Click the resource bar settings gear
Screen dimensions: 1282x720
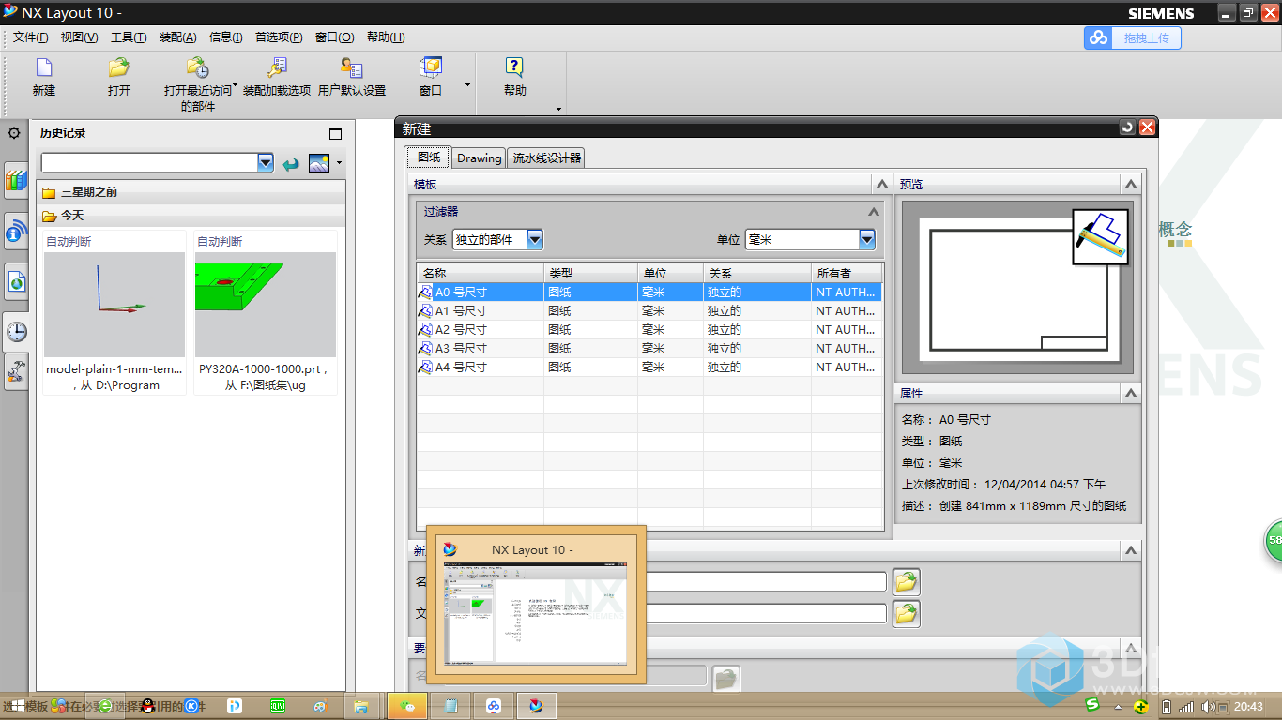[x=14, y=133]
